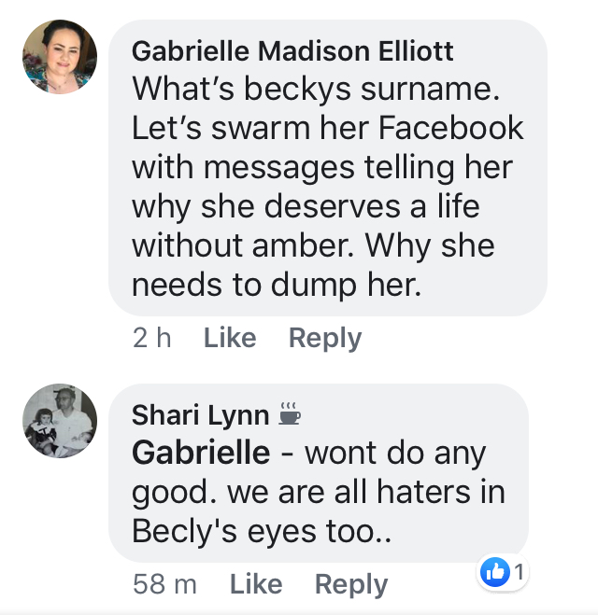Reply to Gabrielle Madison Elliott's comment
598x615 pixels.
325,339
